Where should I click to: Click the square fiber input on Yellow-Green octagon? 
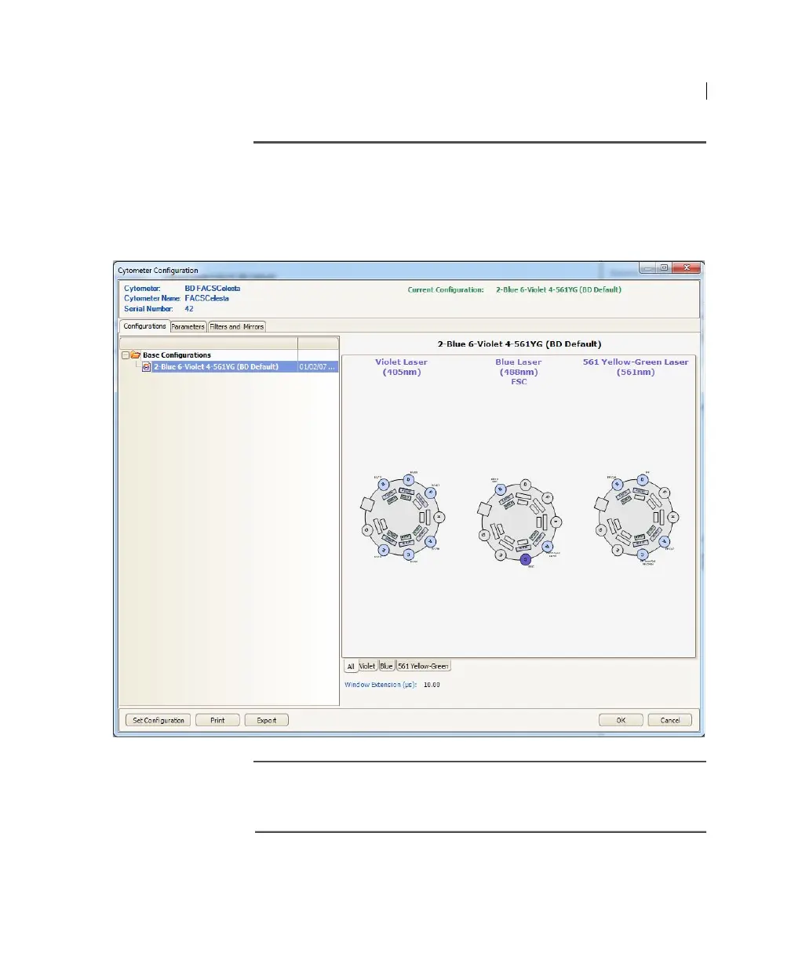[x=601, y=504]
